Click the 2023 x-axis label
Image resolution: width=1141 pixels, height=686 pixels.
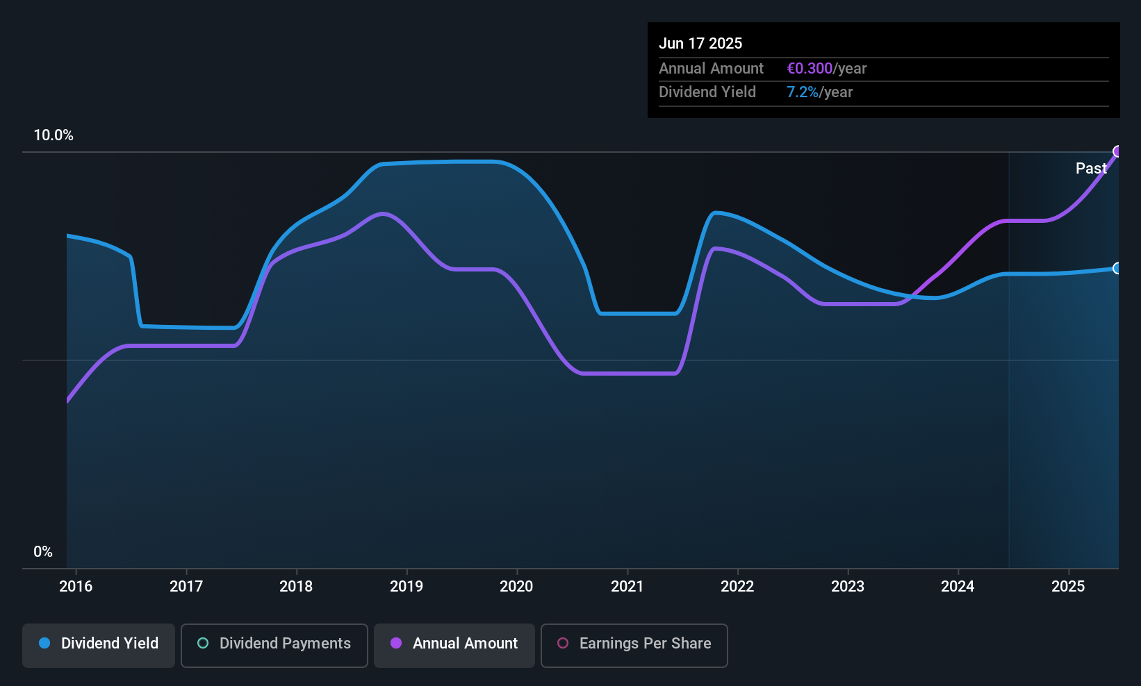tap(848, 586)
